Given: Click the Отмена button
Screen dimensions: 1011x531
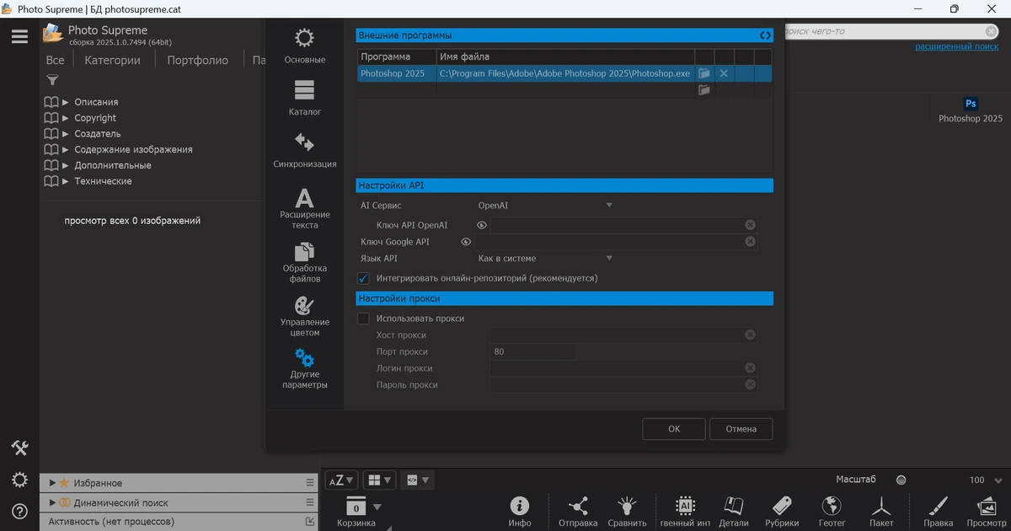Looking at the screenshot, I should pyautogui.click(x=741, y=429).
